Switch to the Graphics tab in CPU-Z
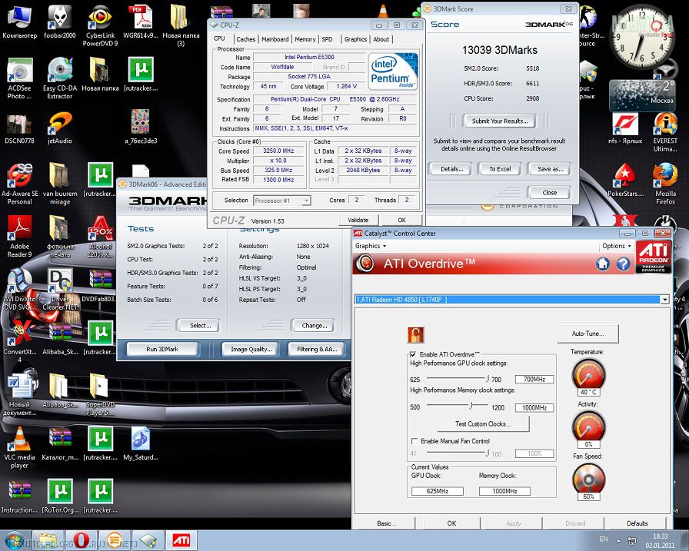This screenshot has height=551, width=689. pyautogui.click(x=355, y=39)
